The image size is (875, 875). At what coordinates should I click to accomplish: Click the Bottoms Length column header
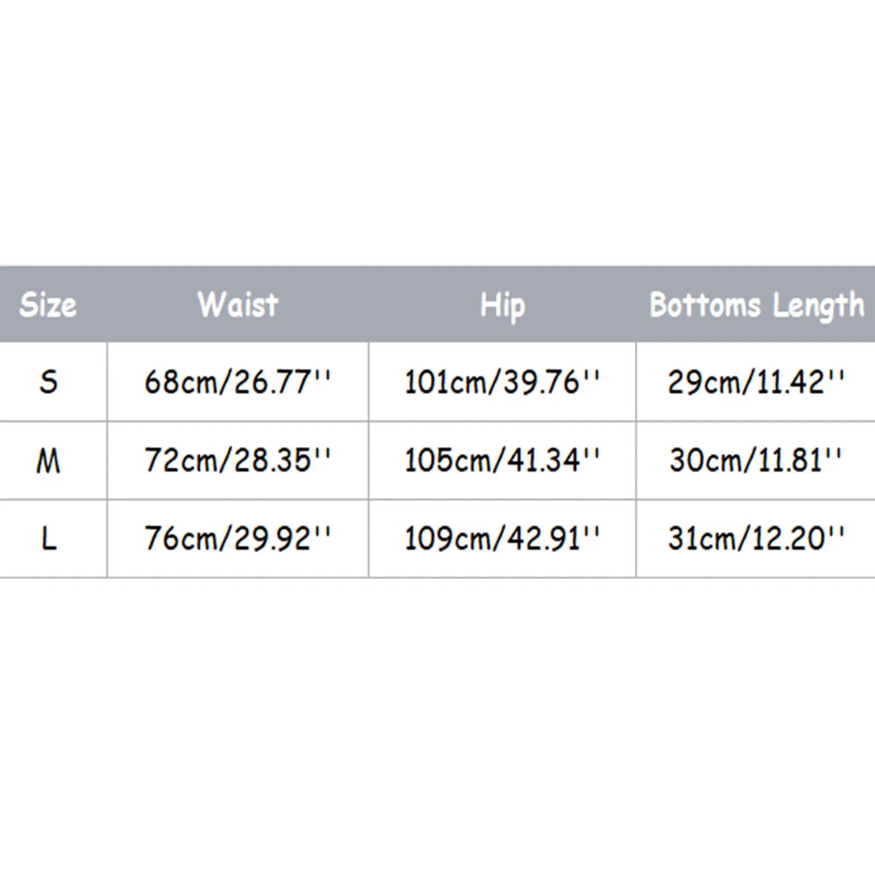coord(756,306)
